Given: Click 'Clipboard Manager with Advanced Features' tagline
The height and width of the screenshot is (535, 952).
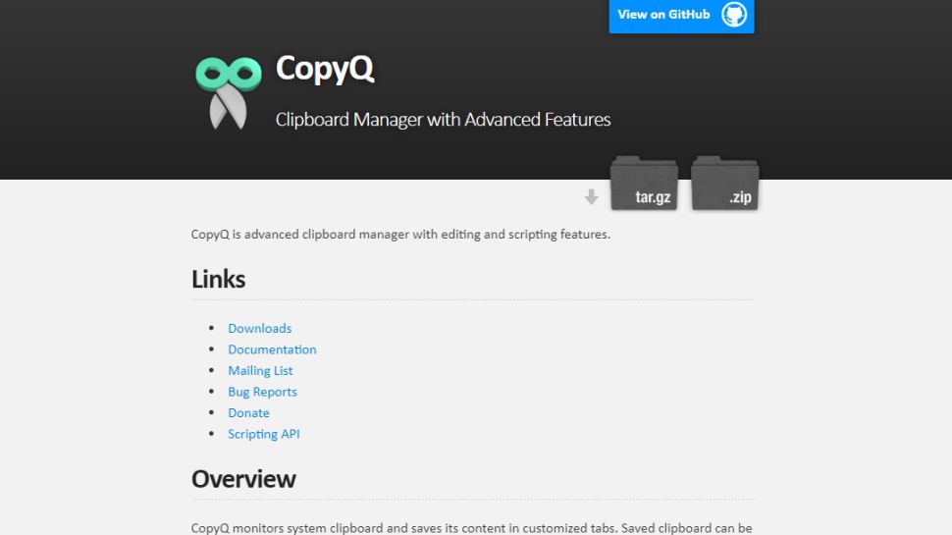Looking at the screenshot, I should 443,120.
